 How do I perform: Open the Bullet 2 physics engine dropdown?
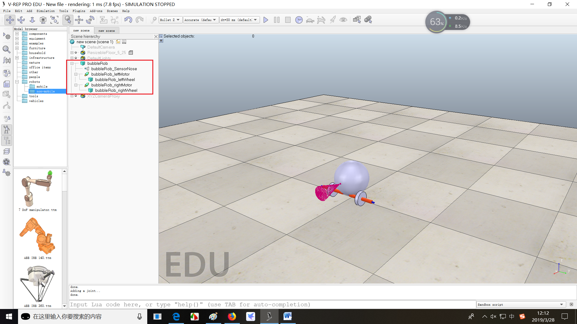click(x=170, y=20)
